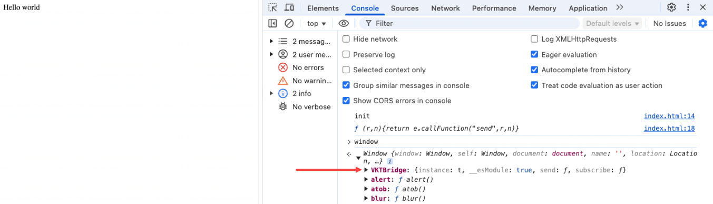
Task: Activate the inspect element picker icon
Action: (x=272, y=7)
